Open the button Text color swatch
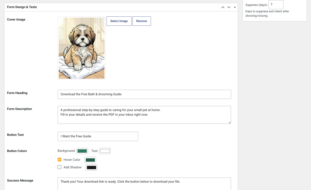 click(105, 151)
